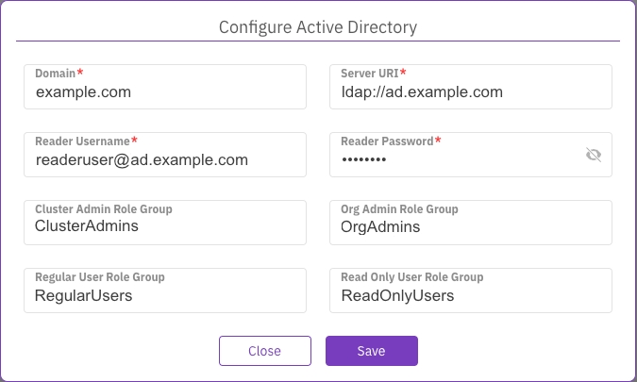
Task: Click the OrgAdmins value text
Action: (x=380, y=227)
